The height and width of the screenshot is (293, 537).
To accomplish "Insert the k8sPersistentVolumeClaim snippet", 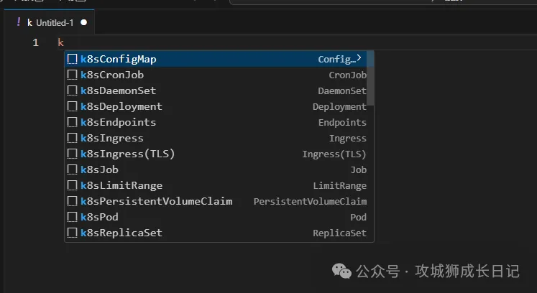I will [156, 201].
